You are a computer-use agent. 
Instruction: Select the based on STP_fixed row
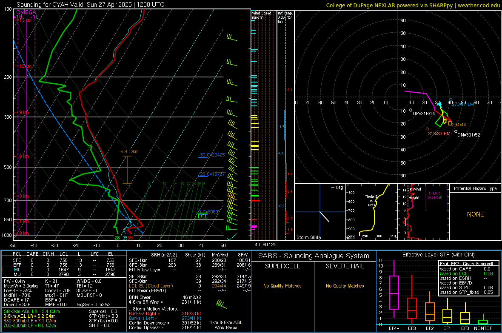tap(466, 292)
